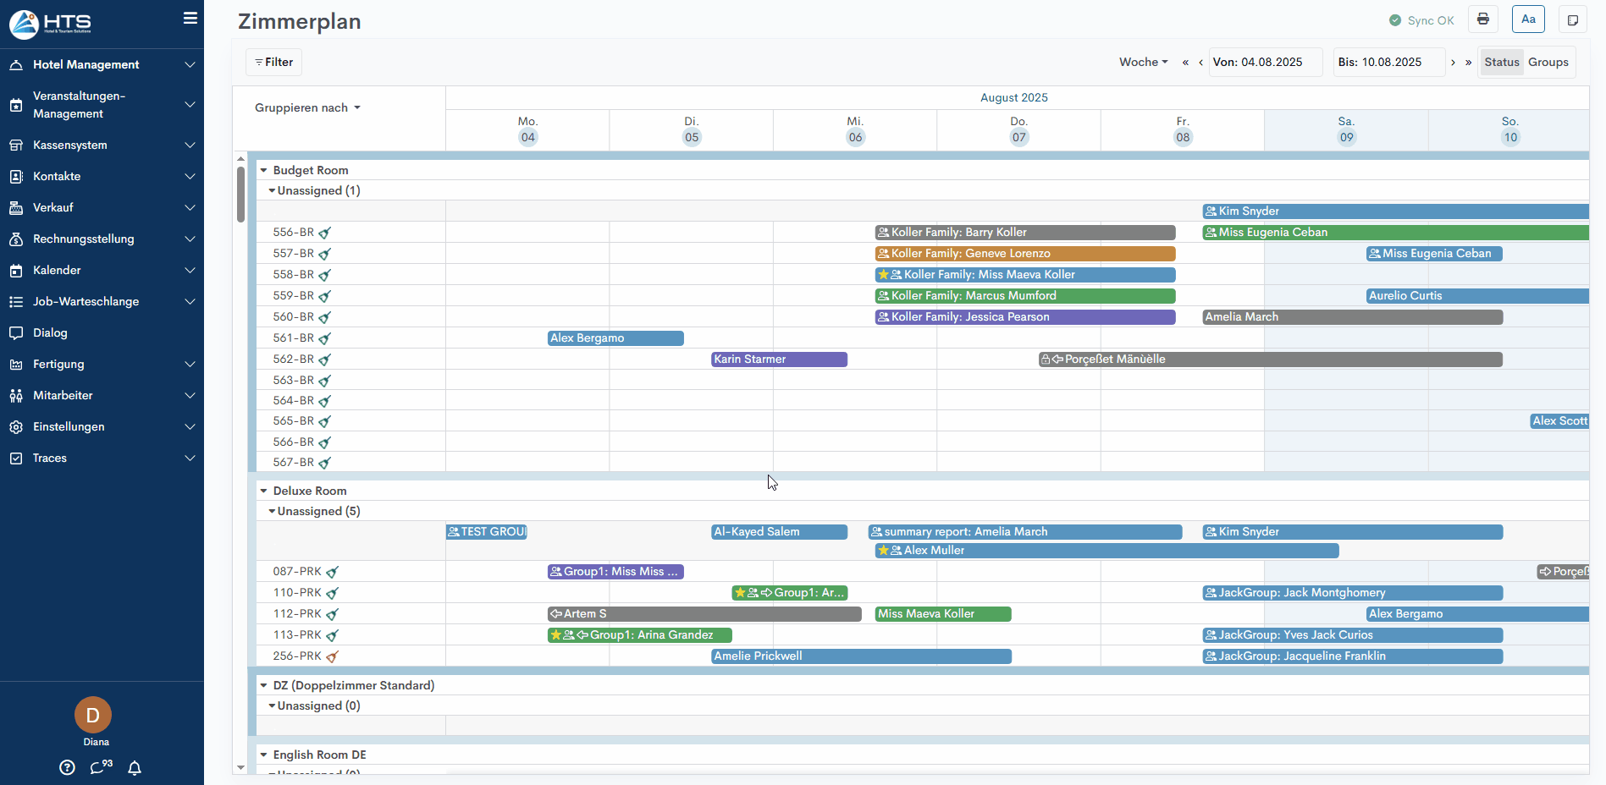This screenshot has height=785, width=1606.
Task: Click cleaning status icon for room 556-BR
Action: click(325, 233)
